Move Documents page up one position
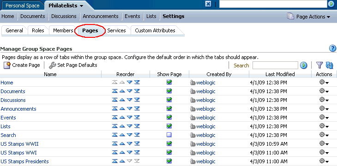 pos(122,91)
